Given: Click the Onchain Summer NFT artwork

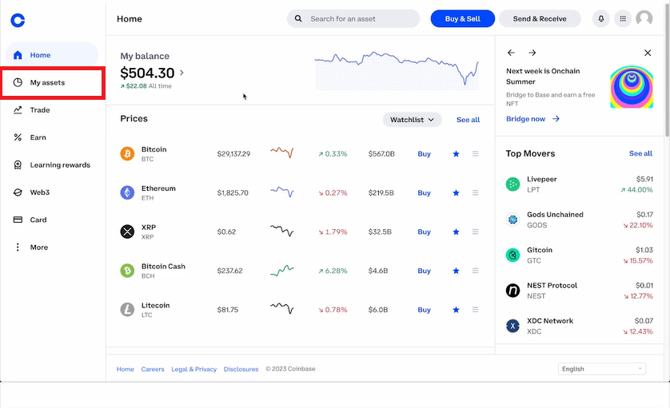Looking at the screenshot, I should coord(632,87).
